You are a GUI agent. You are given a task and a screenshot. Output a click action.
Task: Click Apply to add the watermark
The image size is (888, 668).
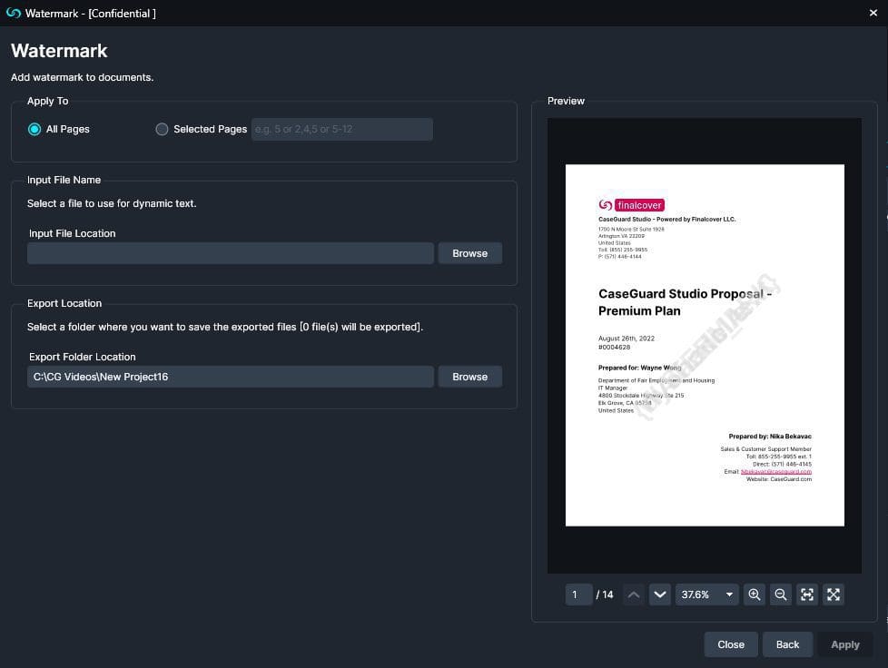pos(844,643)
